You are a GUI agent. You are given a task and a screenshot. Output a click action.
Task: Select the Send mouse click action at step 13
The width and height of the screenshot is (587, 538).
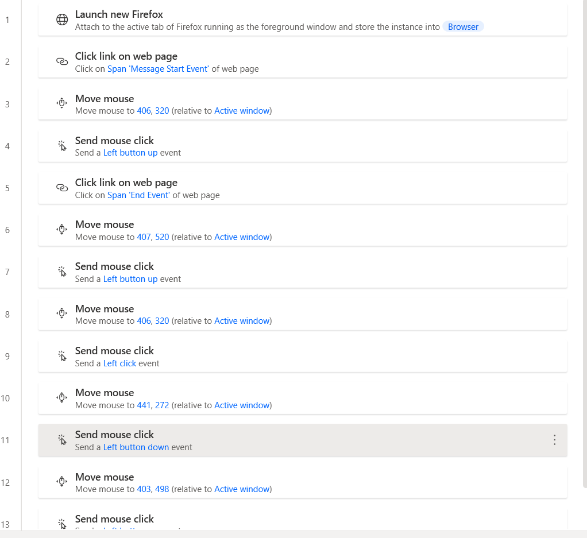tap(303, 520)
